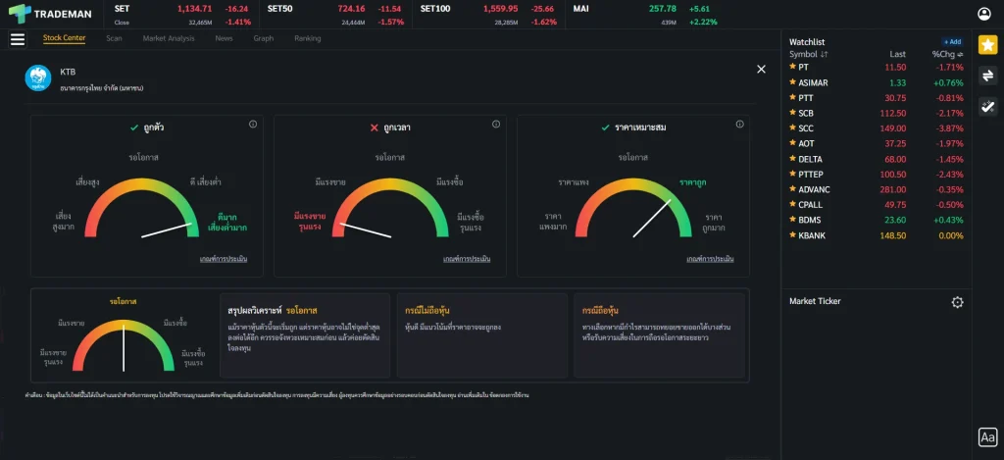Open the hamburger menu icon
Image resolution: width=1004 pixels, height=460 pixels.
click(x=17, y=39)
